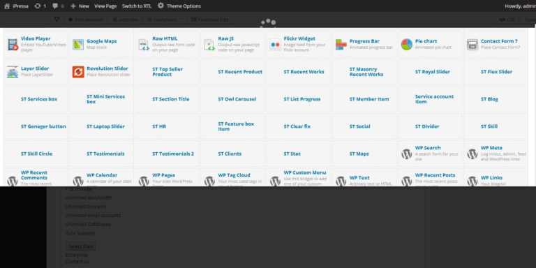Image resolution: width=536 pixels, height=268 pixels.
Task: Select ST Recent Product element
Action: (233, 72)
